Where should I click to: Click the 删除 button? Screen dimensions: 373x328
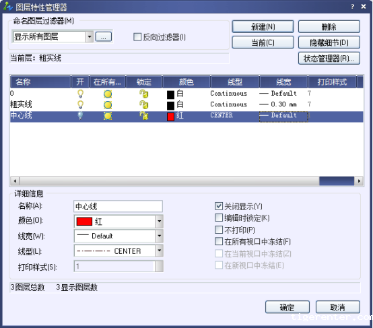pyautogui.click(x=329, y=26)
